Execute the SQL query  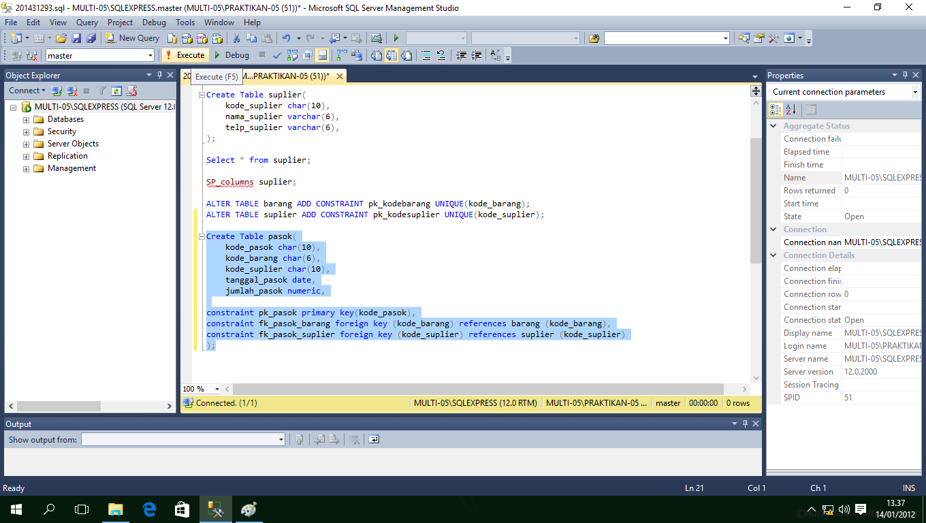tap(185, 55)
